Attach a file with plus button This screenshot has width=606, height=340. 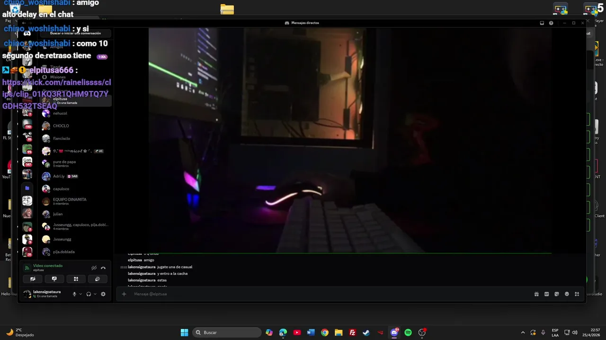click(x=124, y=294)
